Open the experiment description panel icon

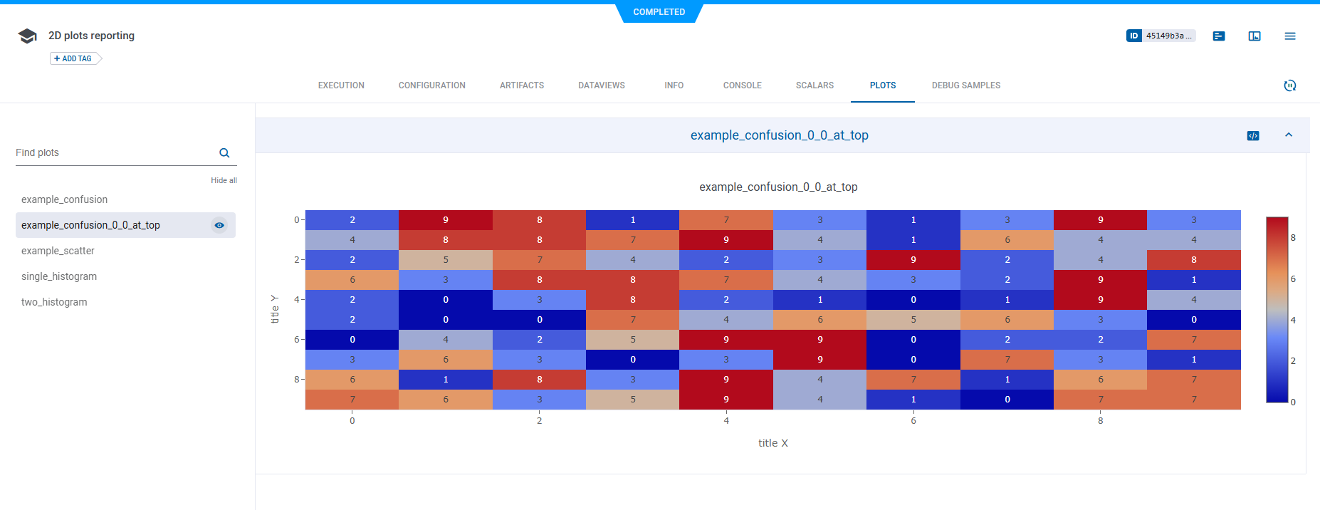pos(1219,36)
